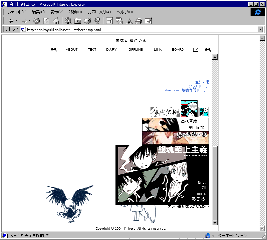Follow the ソラチサーチ link
Image resolution: width=267 pixels, height=240 pixels.
coord(199,86)
